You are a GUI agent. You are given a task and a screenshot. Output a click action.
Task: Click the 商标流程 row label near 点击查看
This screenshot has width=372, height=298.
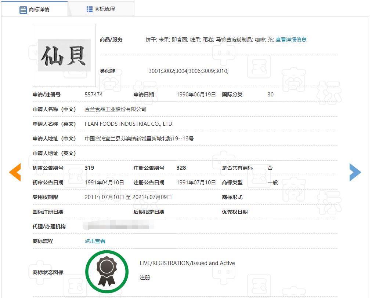tap(43, 241)
